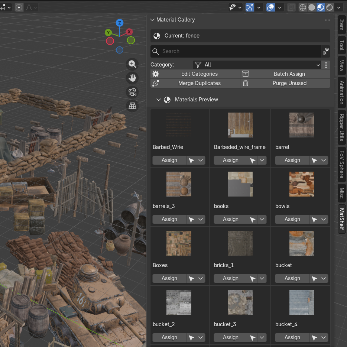Toggle viewport overlays button
The width and height of the screenshot is (347, 347).
pyautogui.click(x=270, y=7)
